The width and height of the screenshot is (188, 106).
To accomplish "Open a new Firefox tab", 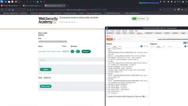I will point(68,6).
